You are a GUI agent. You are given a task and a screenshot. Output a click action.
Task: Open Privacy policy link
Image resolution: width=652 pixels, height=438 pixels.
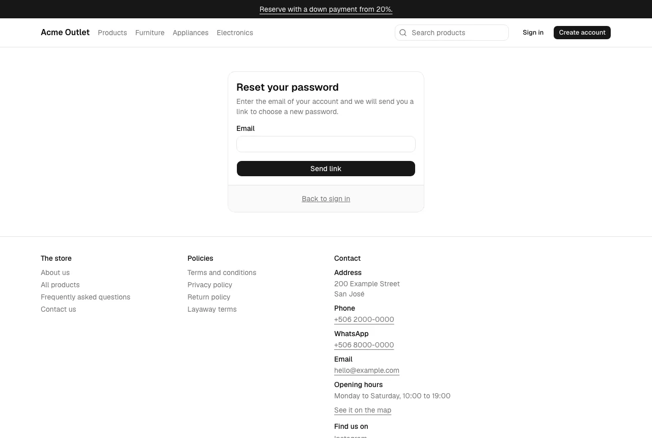[x=210, y=285]
